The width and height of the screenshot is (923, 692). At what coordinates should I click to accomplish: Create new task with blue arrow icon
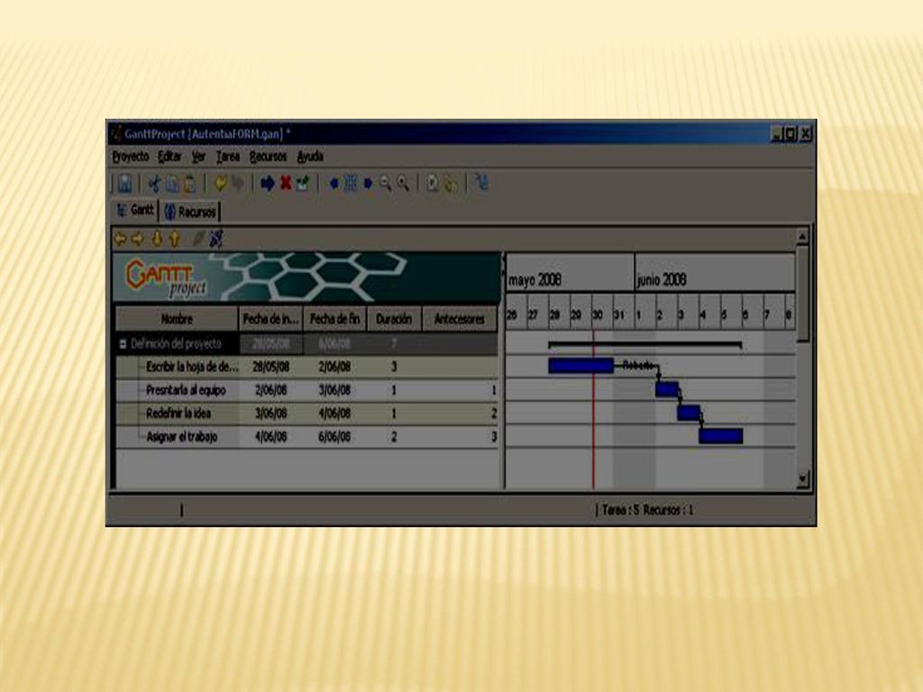pyautogui.click(x=267, y=184)
